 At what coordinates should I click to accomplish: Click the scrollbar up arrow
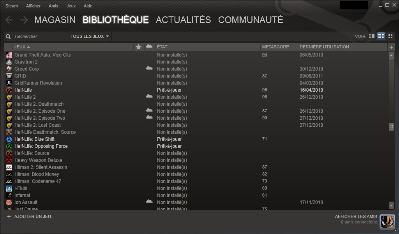391,56
